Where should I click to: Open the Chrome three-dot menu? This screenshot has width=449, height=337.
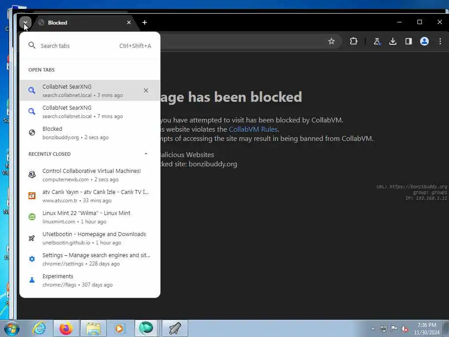(440, 41)
